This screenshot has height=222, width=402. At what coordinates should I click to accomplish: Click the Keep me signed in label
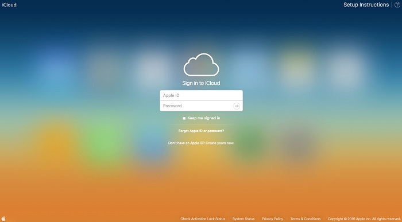[204, 118]
